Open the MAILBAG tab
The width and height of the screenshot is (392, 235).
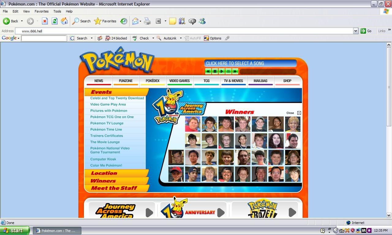point(260,81)
